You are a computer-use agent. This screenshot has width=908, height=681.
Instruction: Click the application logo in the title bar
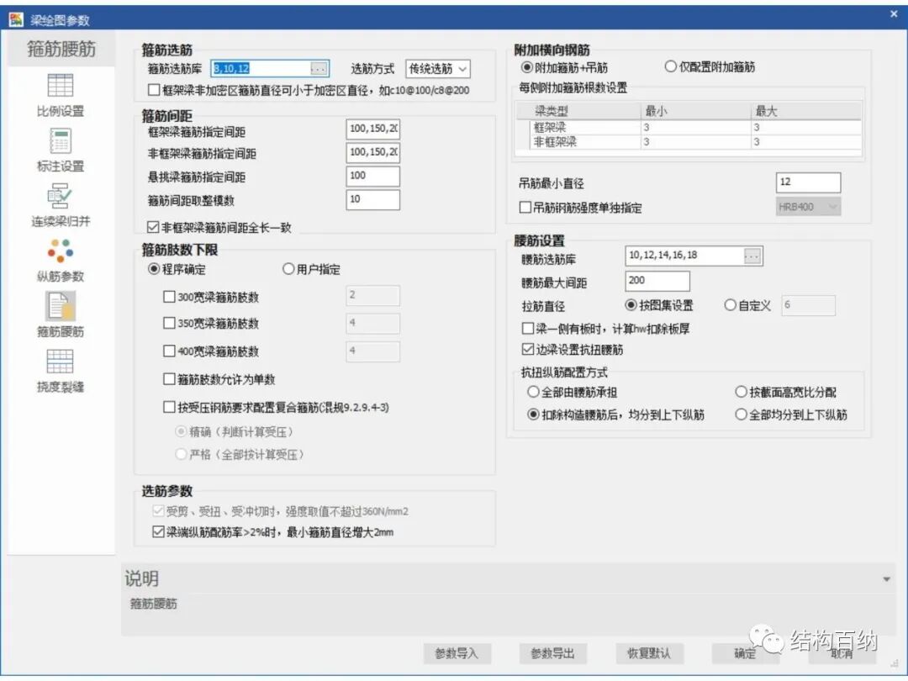point(14,18)
